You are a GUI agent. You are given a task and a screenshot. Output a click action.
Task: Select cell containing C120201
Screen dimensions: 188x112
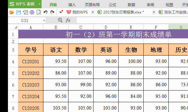pyautogui.click(x=31, y=61)
